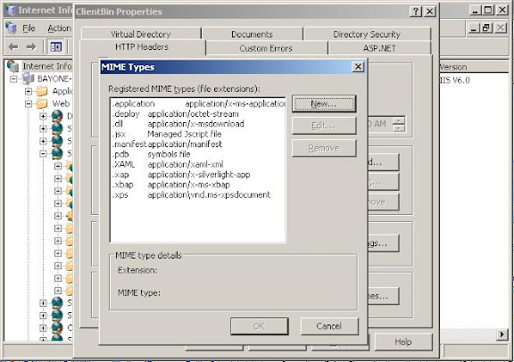
Task: Switch to the Directory Security tab
Action: (367, 34)
